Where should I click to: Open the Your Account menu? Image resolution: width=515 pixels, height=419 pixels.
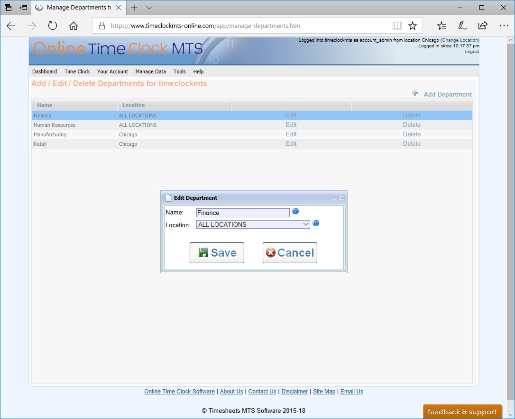pos(113,71)
